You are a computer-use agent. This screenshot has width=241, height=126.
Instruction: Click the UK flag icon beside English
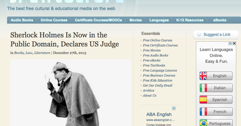click(x=203, y=76)
